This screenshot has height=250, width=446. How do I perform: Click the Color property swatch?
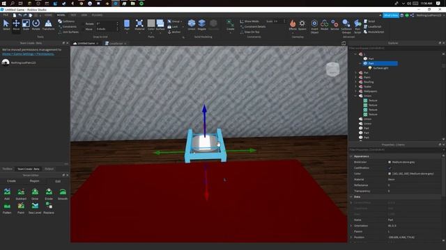(x=390, y=174)
